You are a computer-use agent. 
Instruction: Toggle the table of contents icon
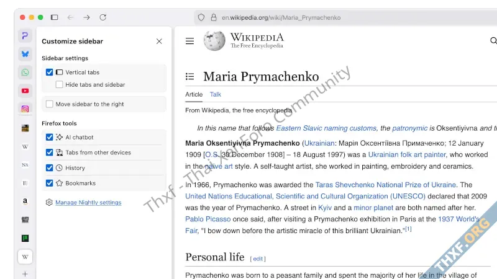189,76
